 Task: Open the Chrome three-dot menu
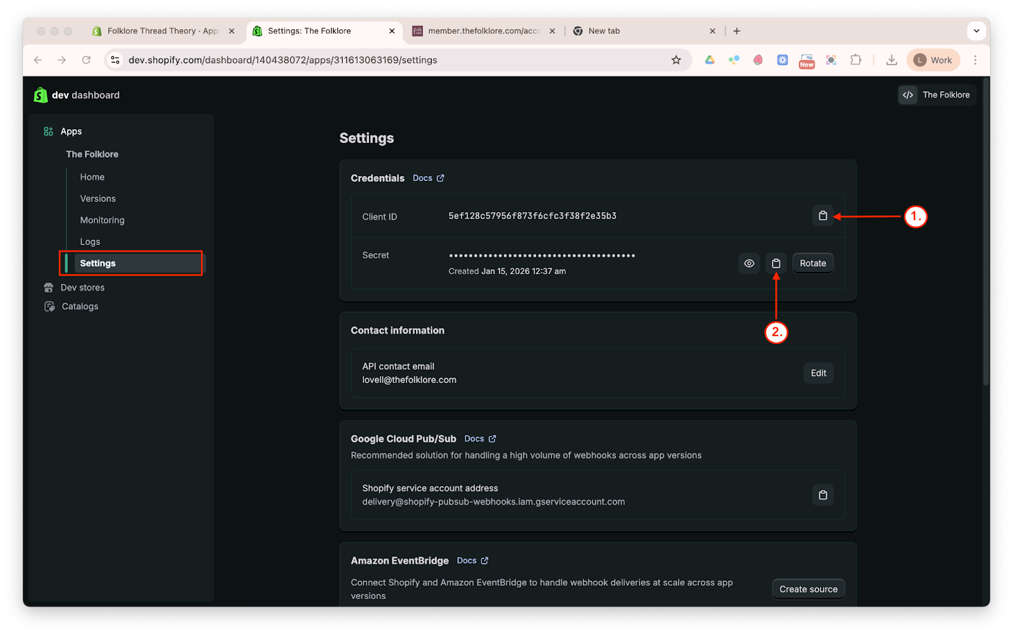[x=975, y=60]
